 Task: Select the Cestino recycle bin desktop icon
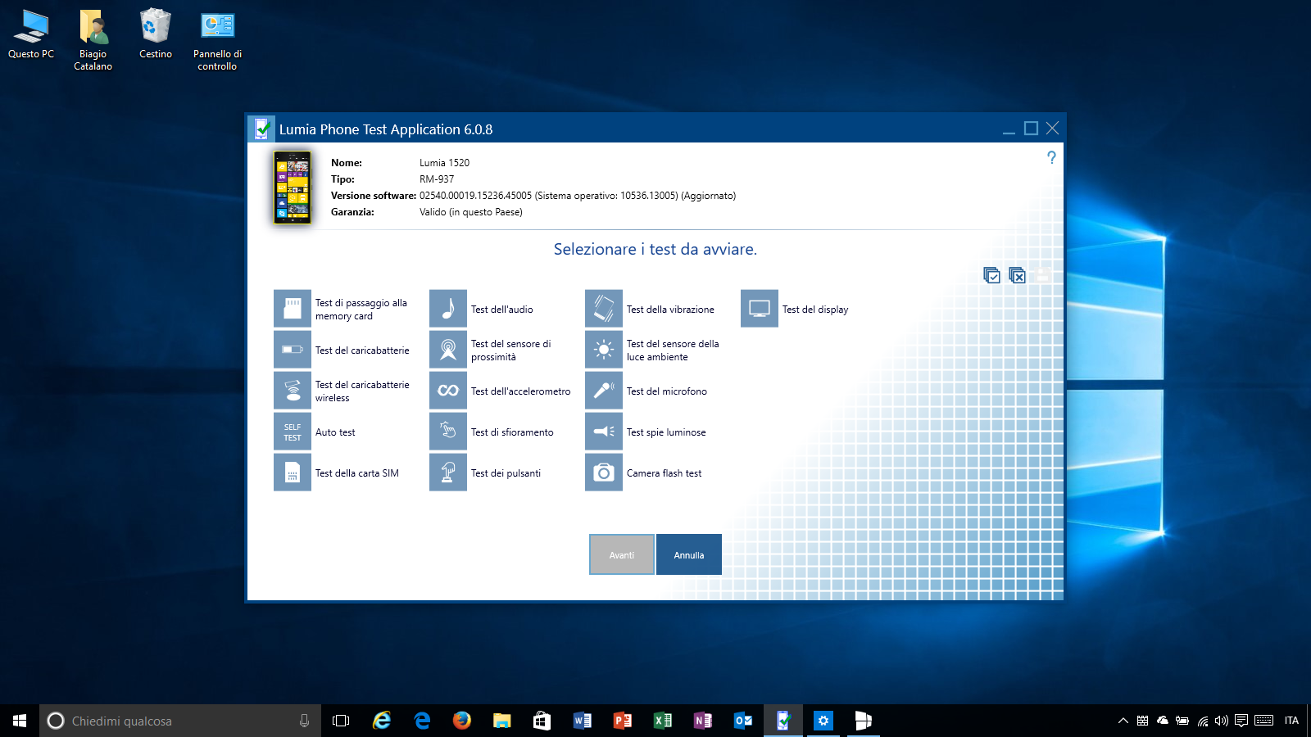[156, 34]
